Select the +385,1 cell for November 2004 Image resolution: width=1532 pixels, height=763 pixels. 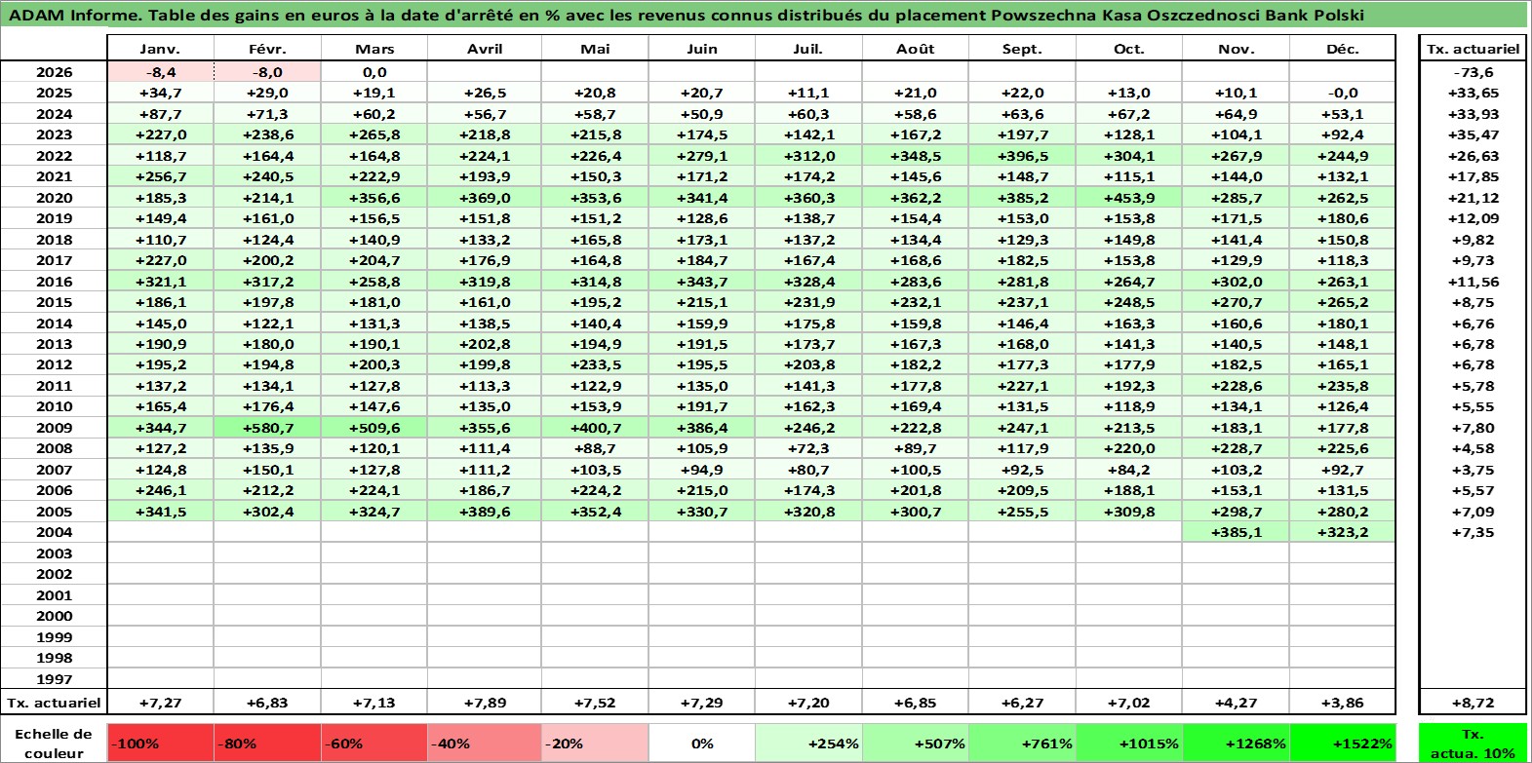click(x=1236, y=532)
